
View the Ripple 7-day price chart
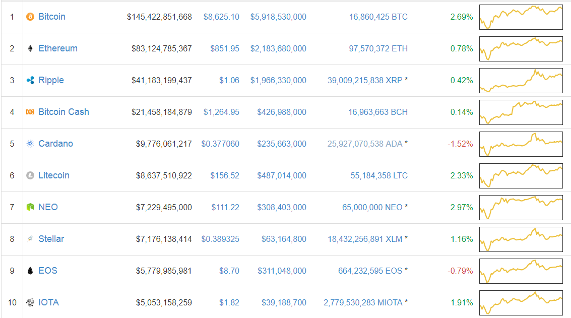521,80
